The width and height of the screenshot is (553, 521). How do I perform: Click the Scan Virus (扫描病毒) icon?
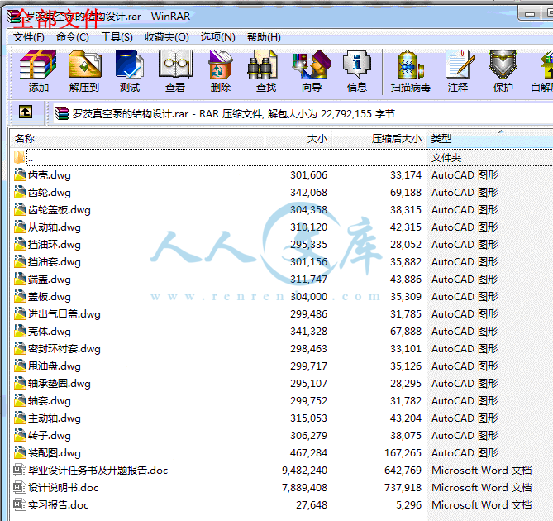410,65
